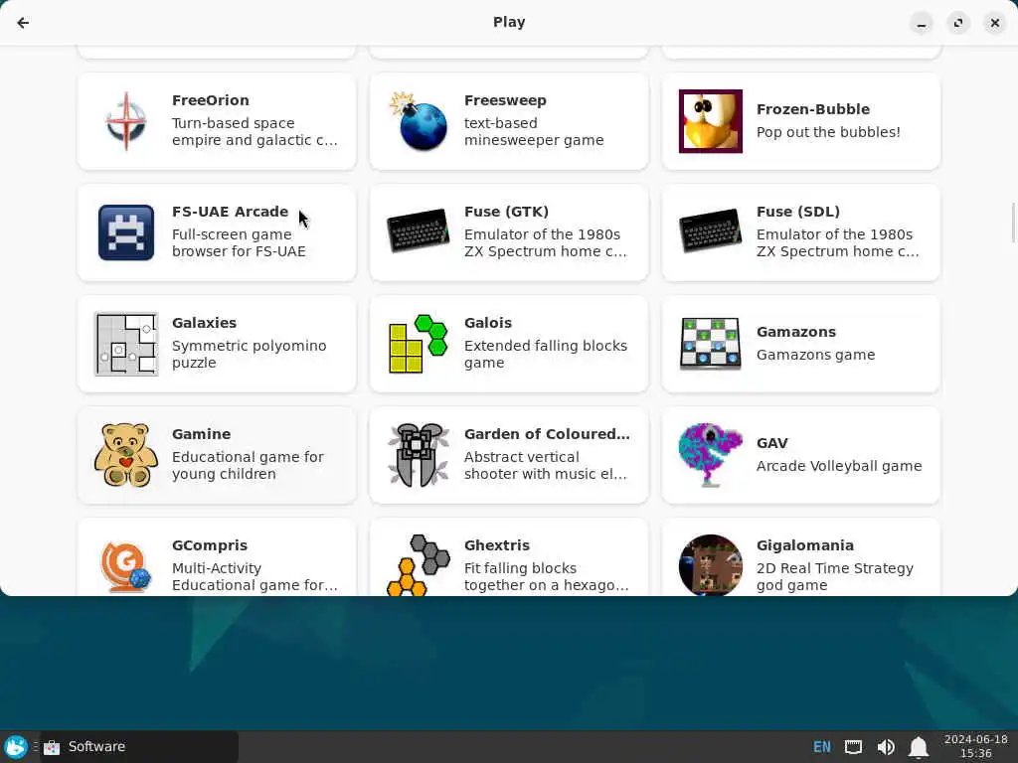Click 'Extended falling blocks game' description
This screenshot has width=1018, height=763.
546,355
